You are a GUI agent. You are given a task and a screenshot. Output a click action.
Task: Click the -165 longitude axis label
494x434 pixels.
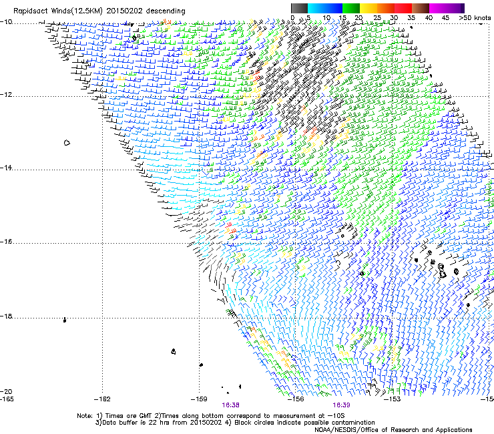click(x=7, y=399)
